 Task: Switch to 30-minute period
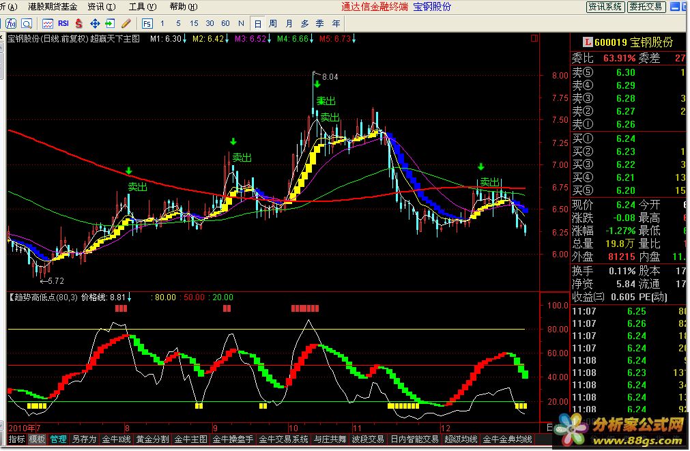pyautogui.click(x=210, y=23)
